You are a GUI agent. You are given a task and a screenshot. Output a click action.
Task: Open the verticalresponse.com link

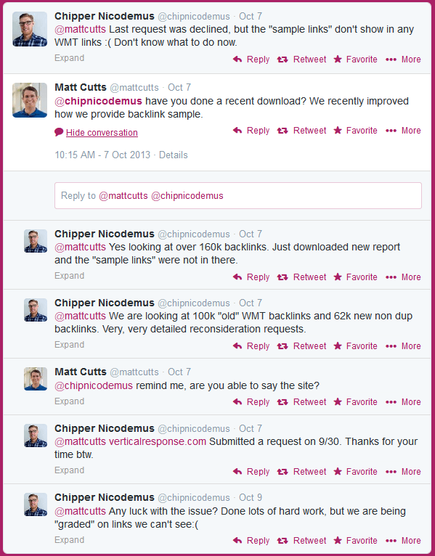coord(158,441)
